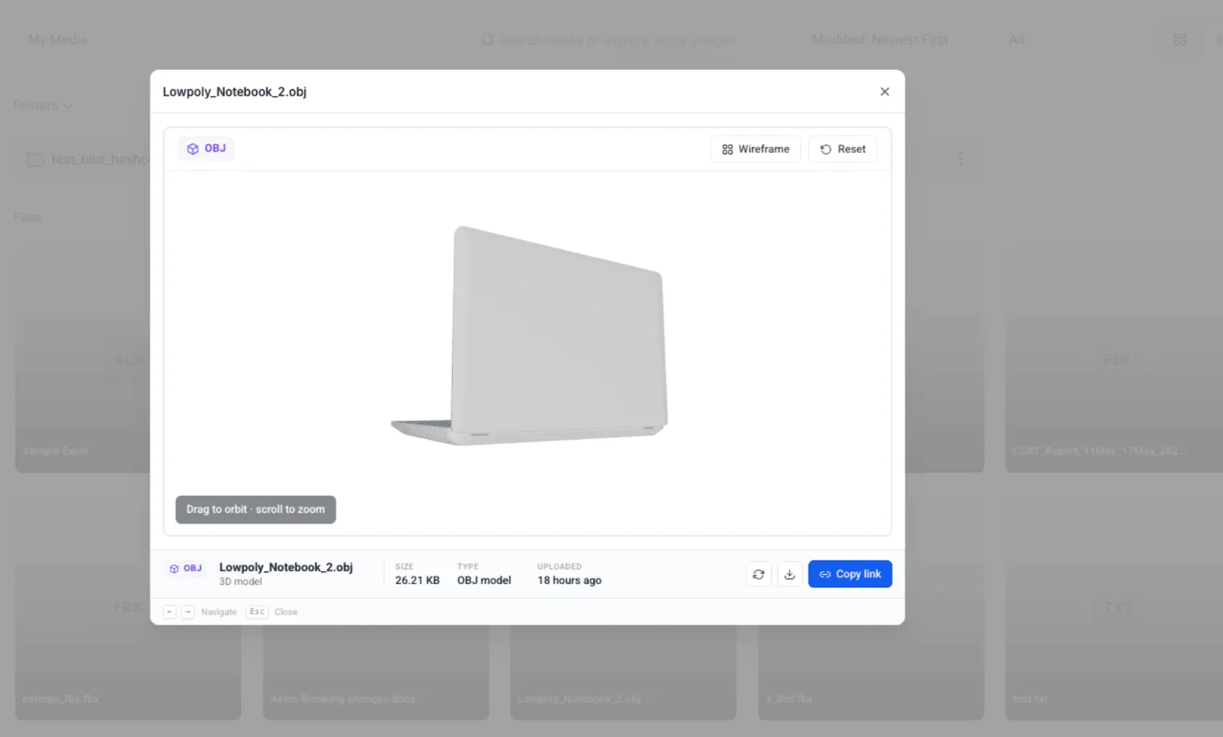Viewport: 1223px width, 737px height.
Task: Download the OBJ file
Action: pos(790,574)
